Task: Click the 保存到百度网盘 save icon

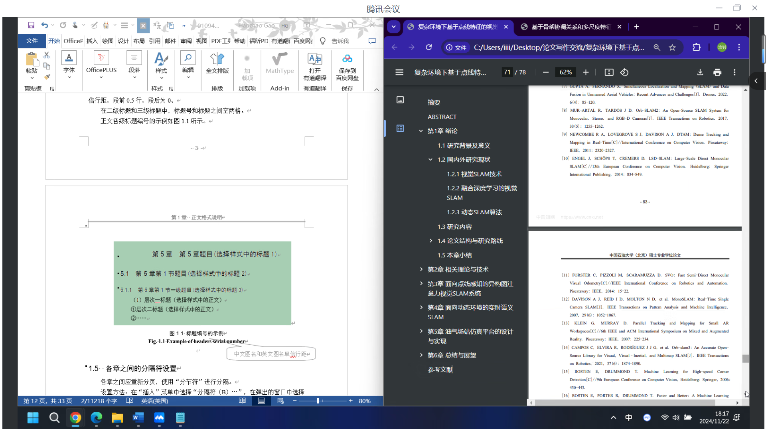Action: coord(347,66)
